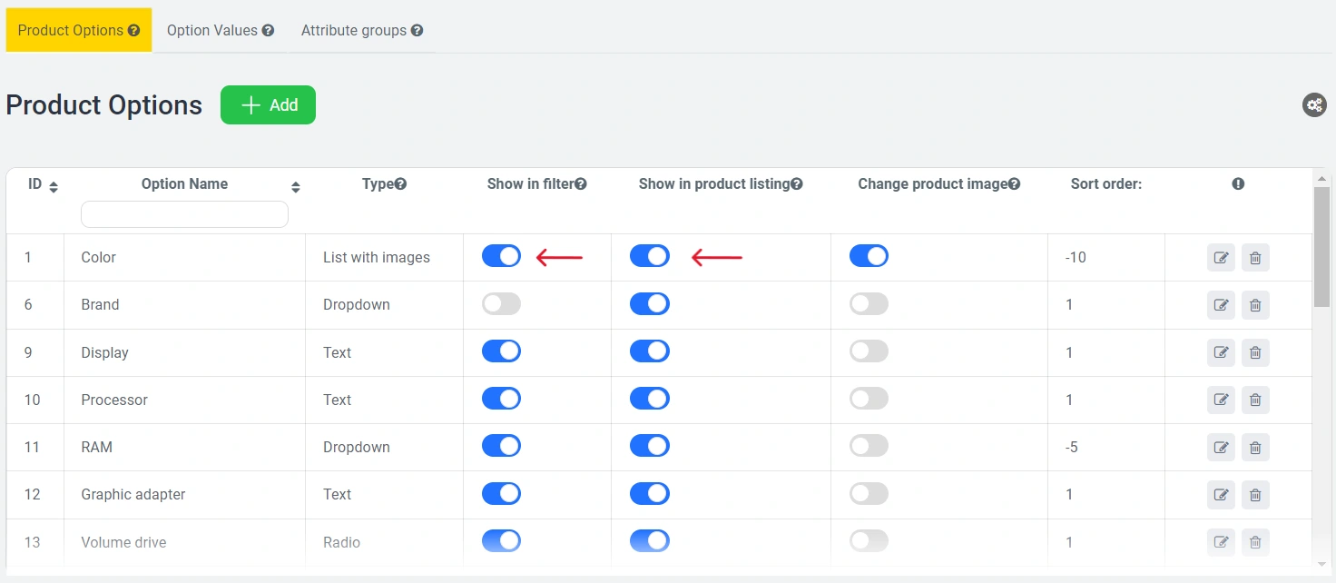Delete the Brand option via trash icon

(1255, 305)
